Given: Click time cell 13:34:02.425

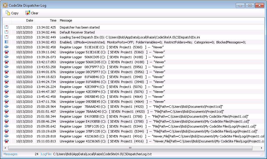Looking at the screenshot, I should click(46, 27).
